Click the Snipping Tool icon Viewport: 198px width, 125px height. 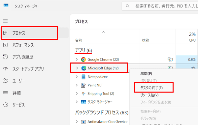pyautogui.click(x=83, y=94)
